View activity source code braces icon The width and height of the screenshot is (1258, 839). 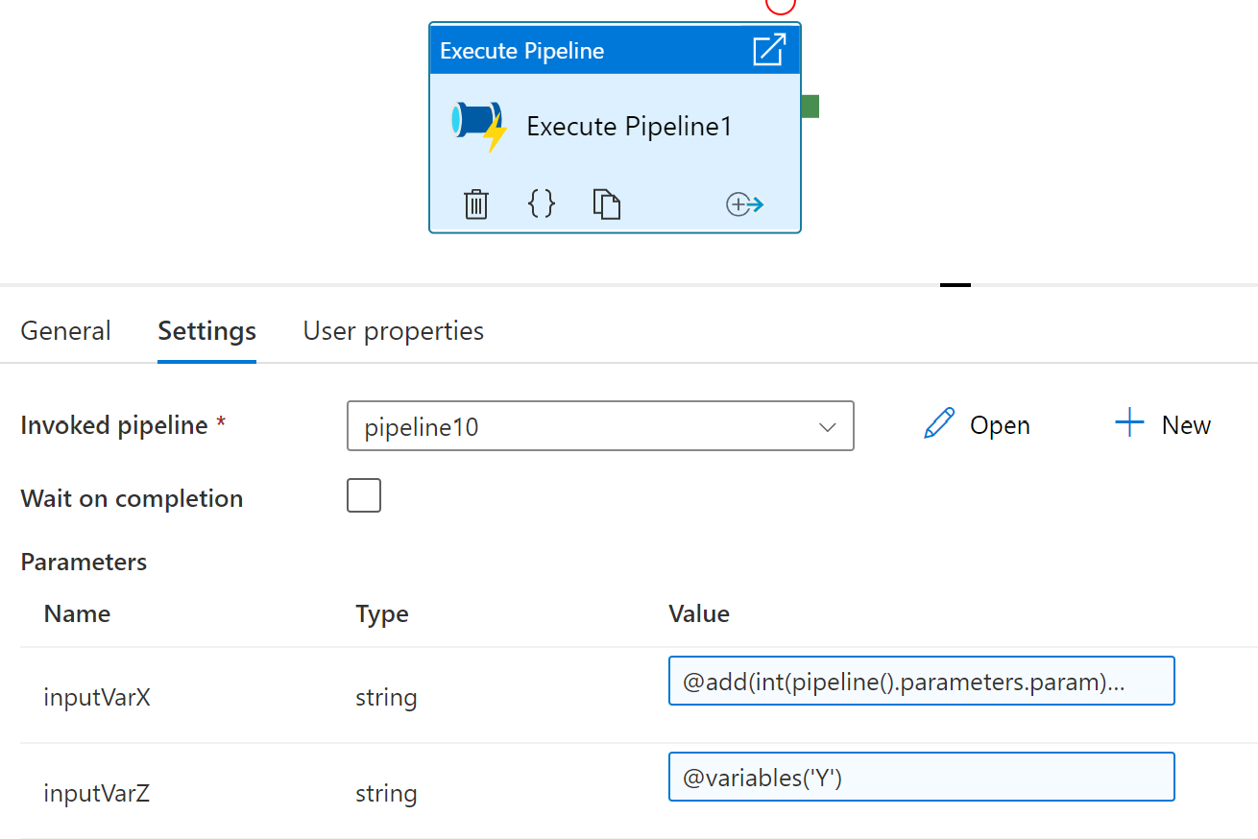[542, 204]
